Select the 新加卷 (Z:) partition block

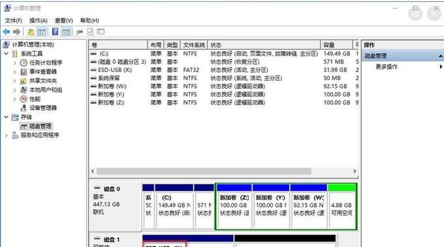[234, 205]
